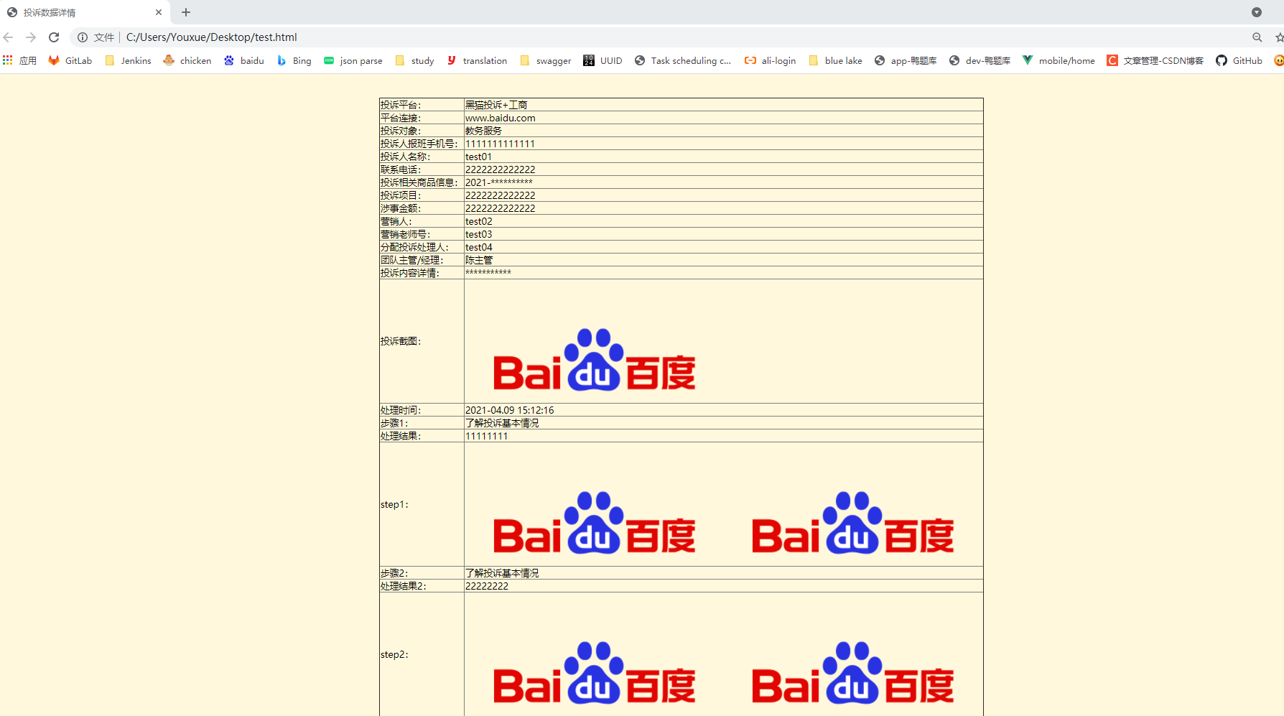This screenshot has height=716, width=1284.
Task: Click the 投诉相关商品信息: label
Action: [x=419, y=182]
